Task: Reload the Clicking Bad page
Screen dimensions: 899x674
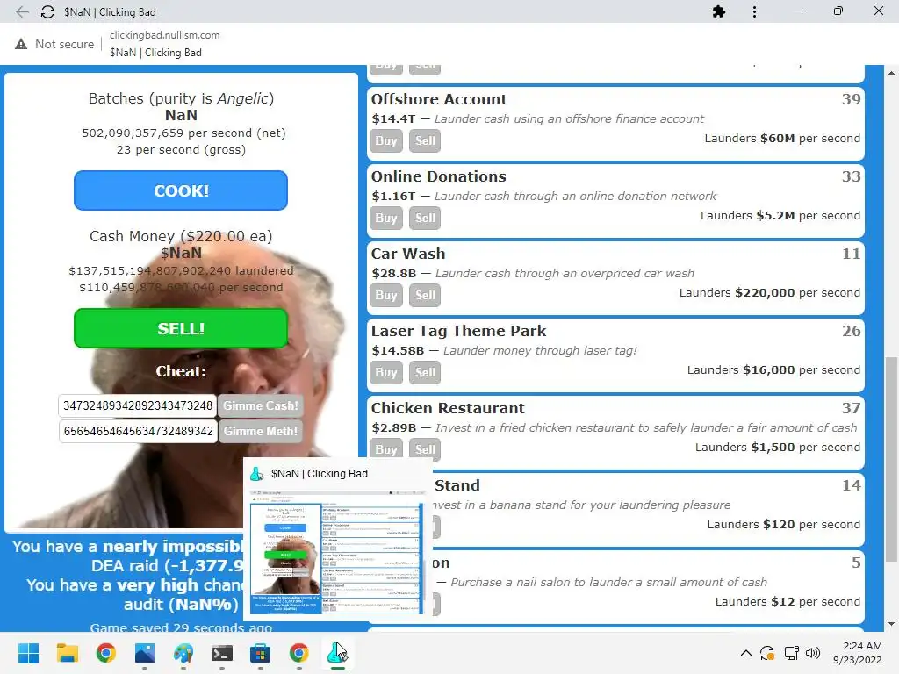Action: [47, 11]
